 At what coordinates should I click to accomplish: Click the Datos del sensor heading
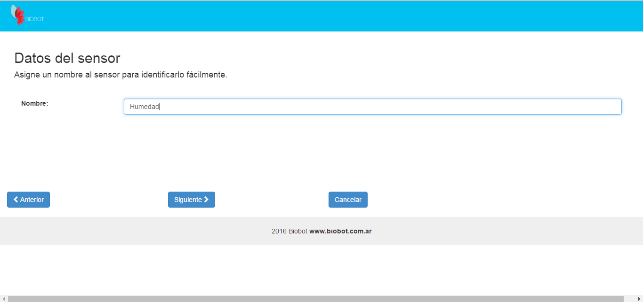tap(67, 58)
